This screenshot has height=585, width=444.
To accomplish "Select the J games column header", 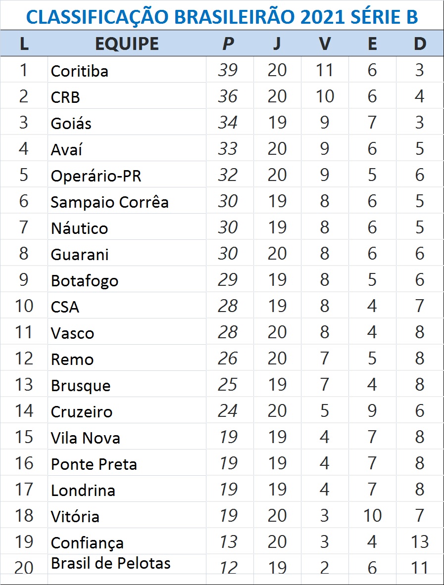I will point(277,44).
